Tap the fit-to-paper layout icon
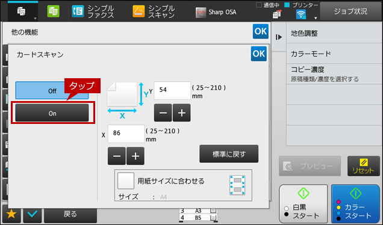Image resolution: width=383 pixels, height=225 pixels. [x=237, y=185]
